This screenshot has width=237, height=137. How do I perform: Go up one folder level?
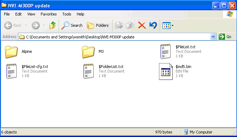52,25
